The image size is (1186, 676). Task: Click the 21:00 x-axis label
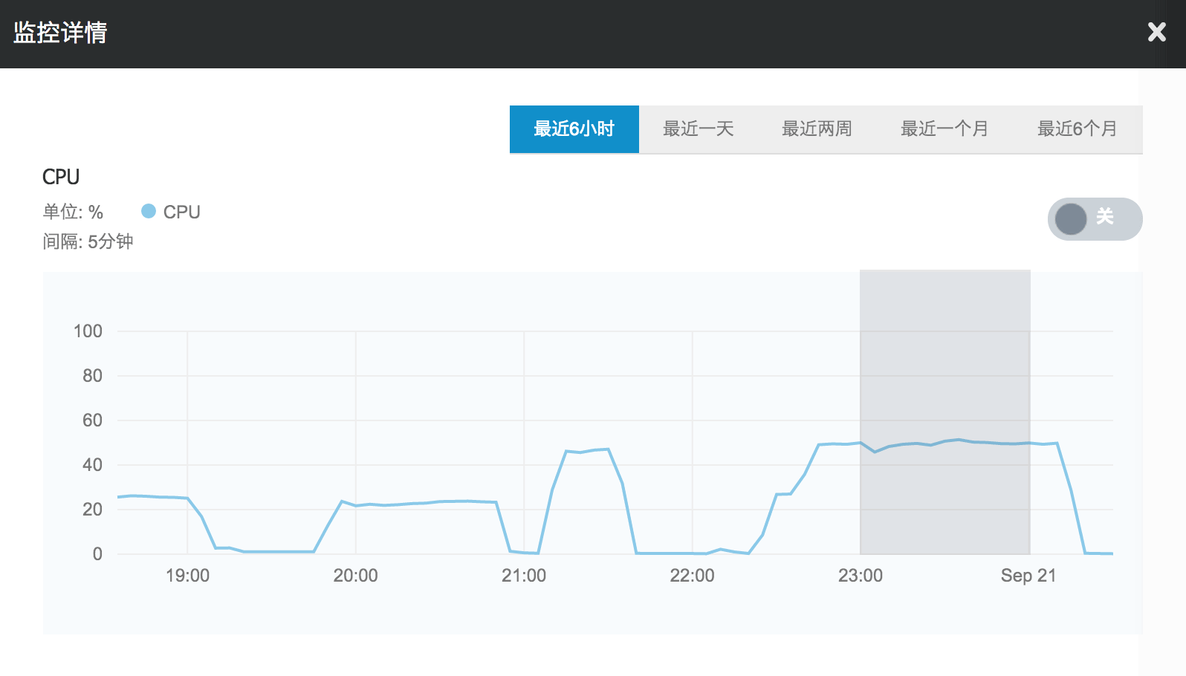pos(524,576)
